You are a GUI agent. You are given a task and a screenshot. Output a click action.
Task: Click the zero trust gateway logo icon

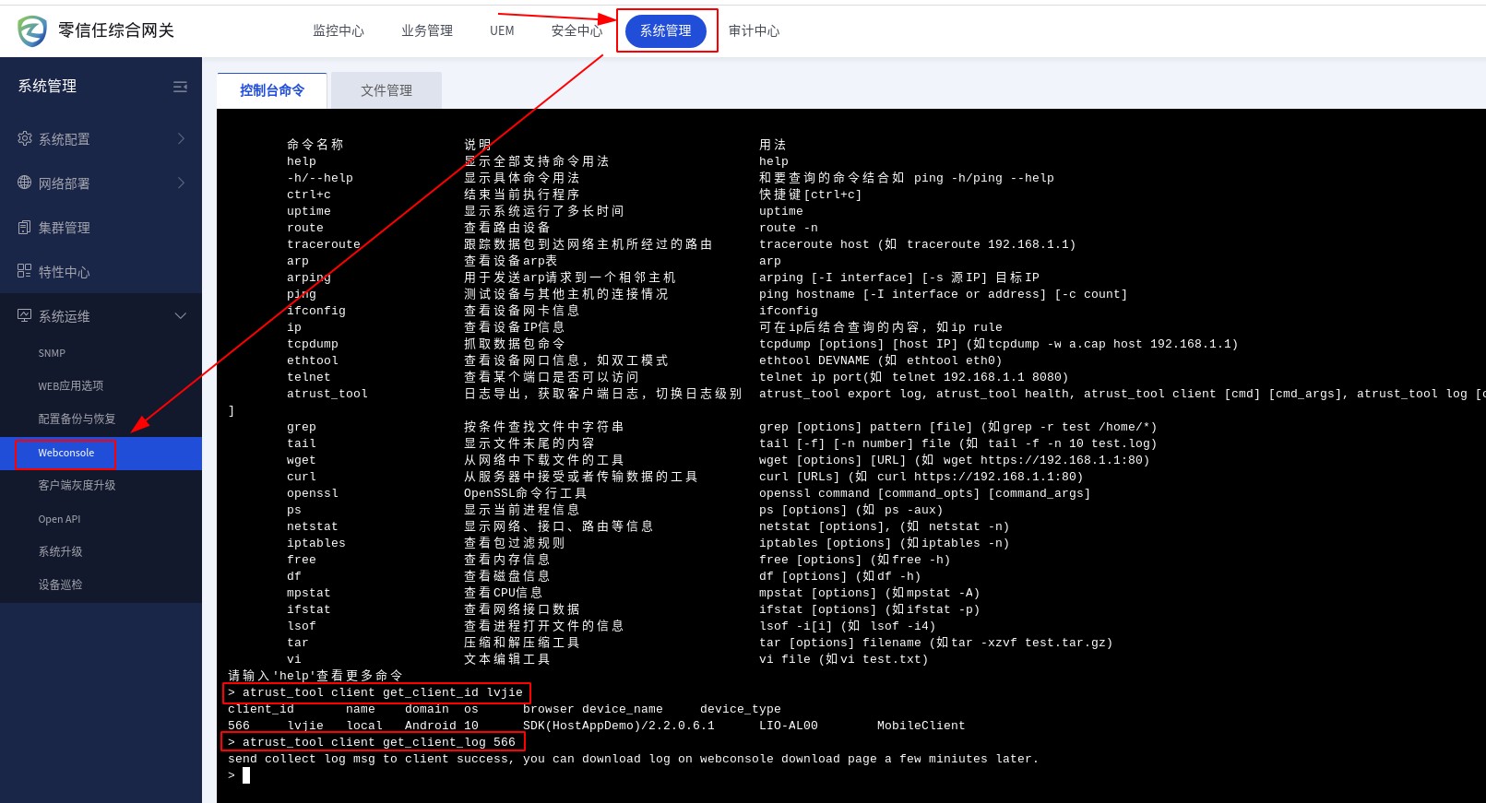click(x=32, y=31)
